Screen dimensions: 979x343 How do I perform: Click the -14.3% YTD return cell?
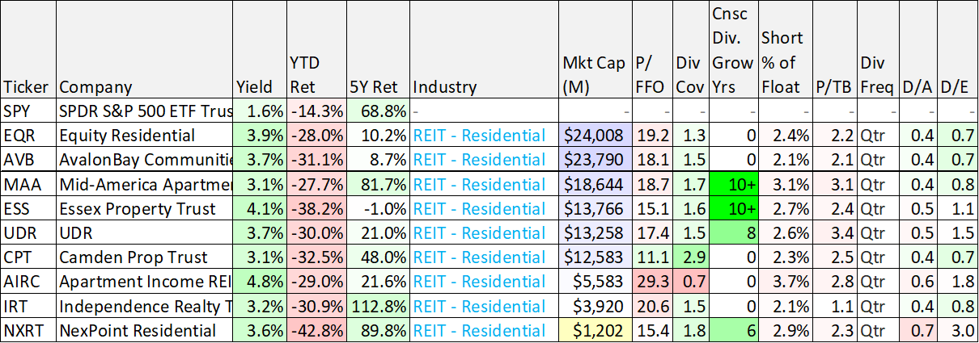pyautogui.click(x=316, y=111)
